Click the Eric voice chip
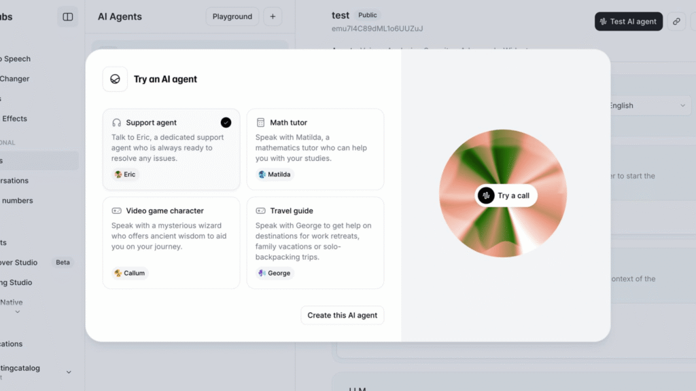This screenshot has width=696, height=391. pos(125,174)
